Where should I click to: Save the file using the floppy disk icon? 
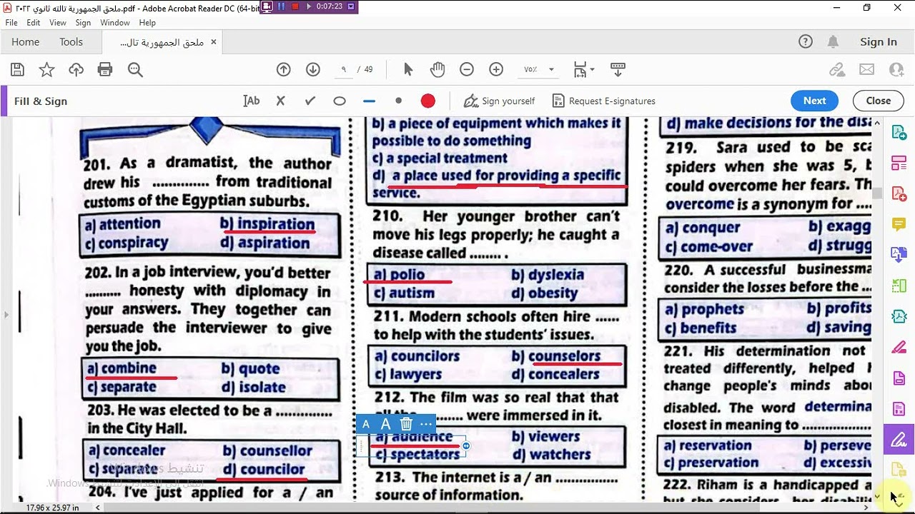click(17, 69)
